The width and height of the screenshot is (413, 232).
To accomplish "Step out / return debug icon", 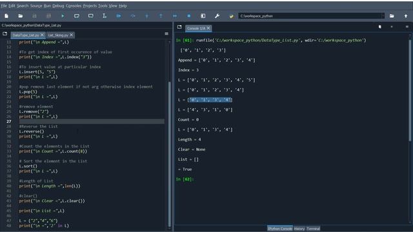I will pos(161,16).
